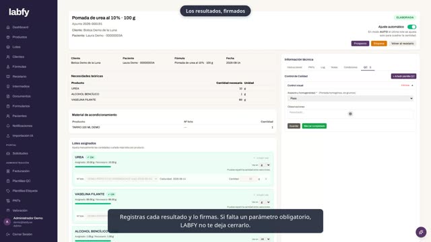
Task: Switch to the Instrucciones tab
Action: (294, 67)
